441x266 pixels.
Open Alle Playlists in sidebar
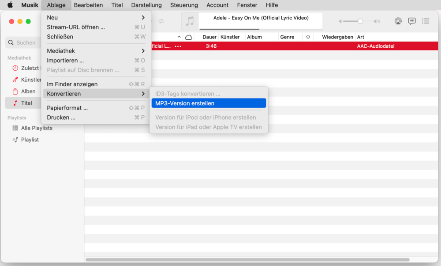[37, 128]
